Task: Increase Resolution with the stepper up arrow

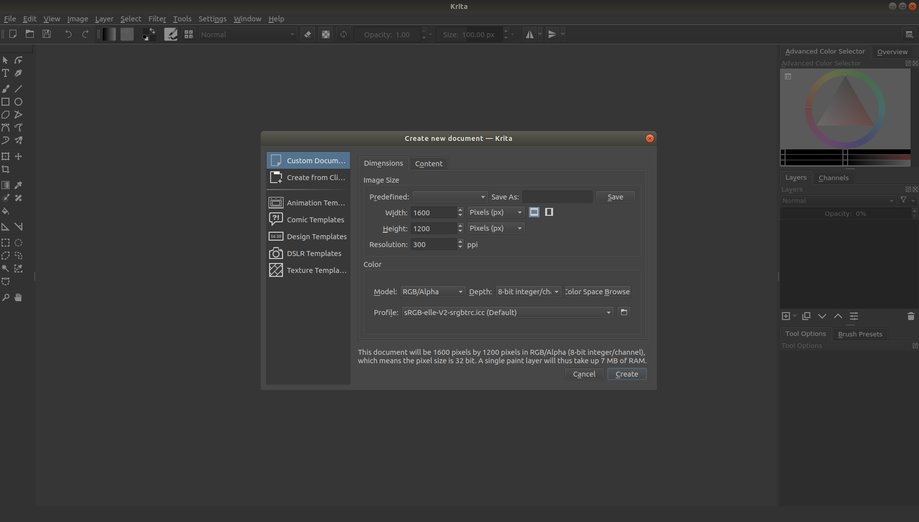Action: pyautogui.click(x=460, y=242)
